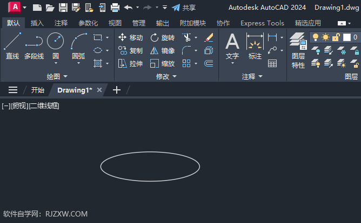Select the Rectangle draw tool

(98, 37)
